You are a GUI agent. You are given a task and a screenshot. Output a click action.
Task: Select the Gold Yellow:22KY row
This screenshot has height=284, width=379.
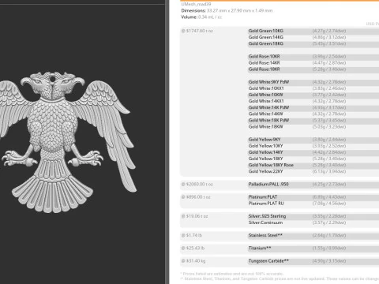313,171
